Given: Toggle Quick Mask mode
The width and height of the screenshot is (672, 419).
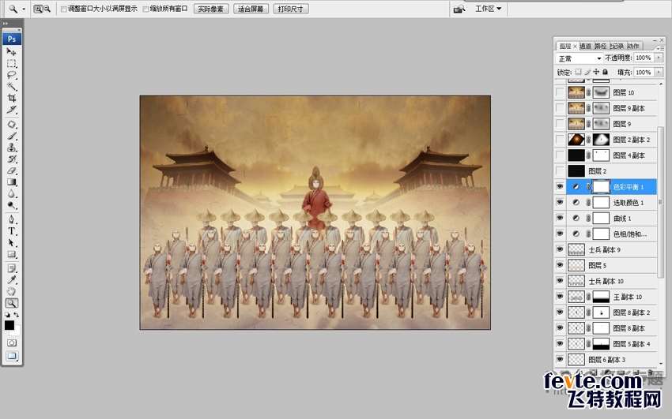Looking at the screenshot, I should (12, 343).
